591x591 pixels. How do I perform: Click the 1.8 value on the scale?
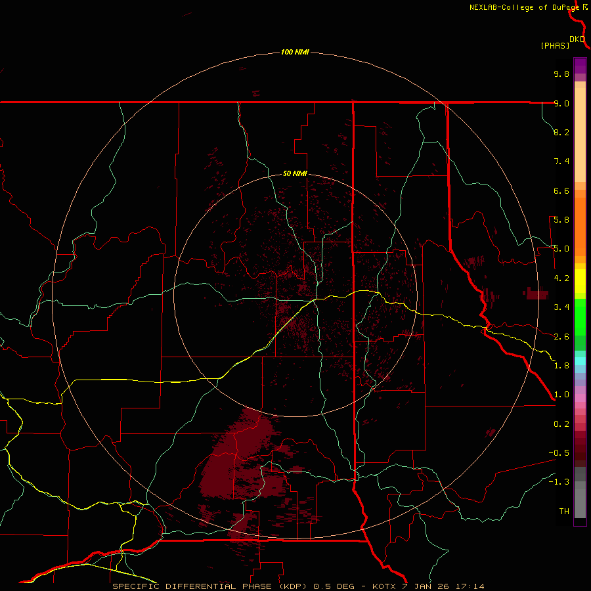click(561, 366)
